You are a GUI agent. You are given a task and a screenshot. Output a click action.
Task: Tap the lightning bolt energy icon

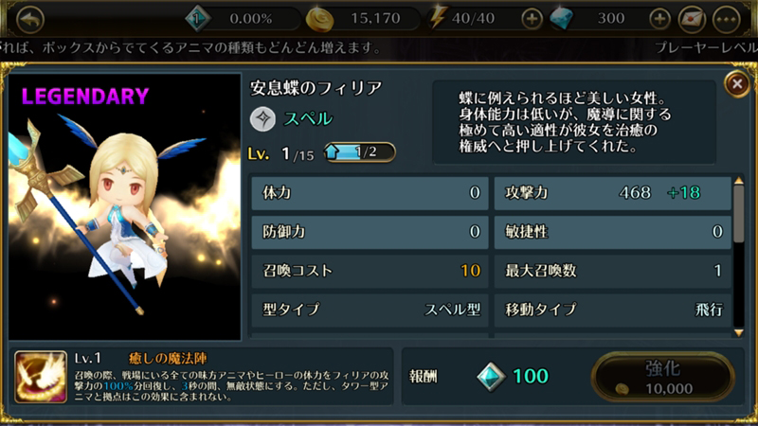[438, 18]
